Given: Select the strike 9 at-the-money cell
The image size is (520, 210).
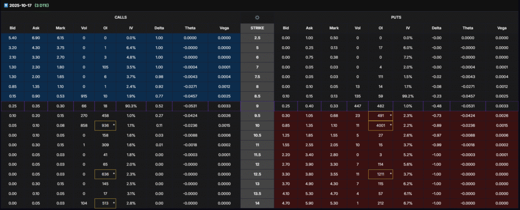Looking at the screenshot, I should pyautogui.click(x=257, y=106).
